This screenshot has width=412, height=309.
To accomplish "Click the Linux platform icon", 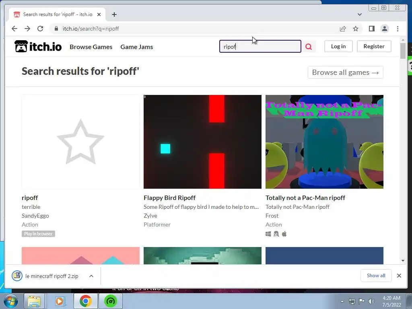I will (x=276, y=234).
